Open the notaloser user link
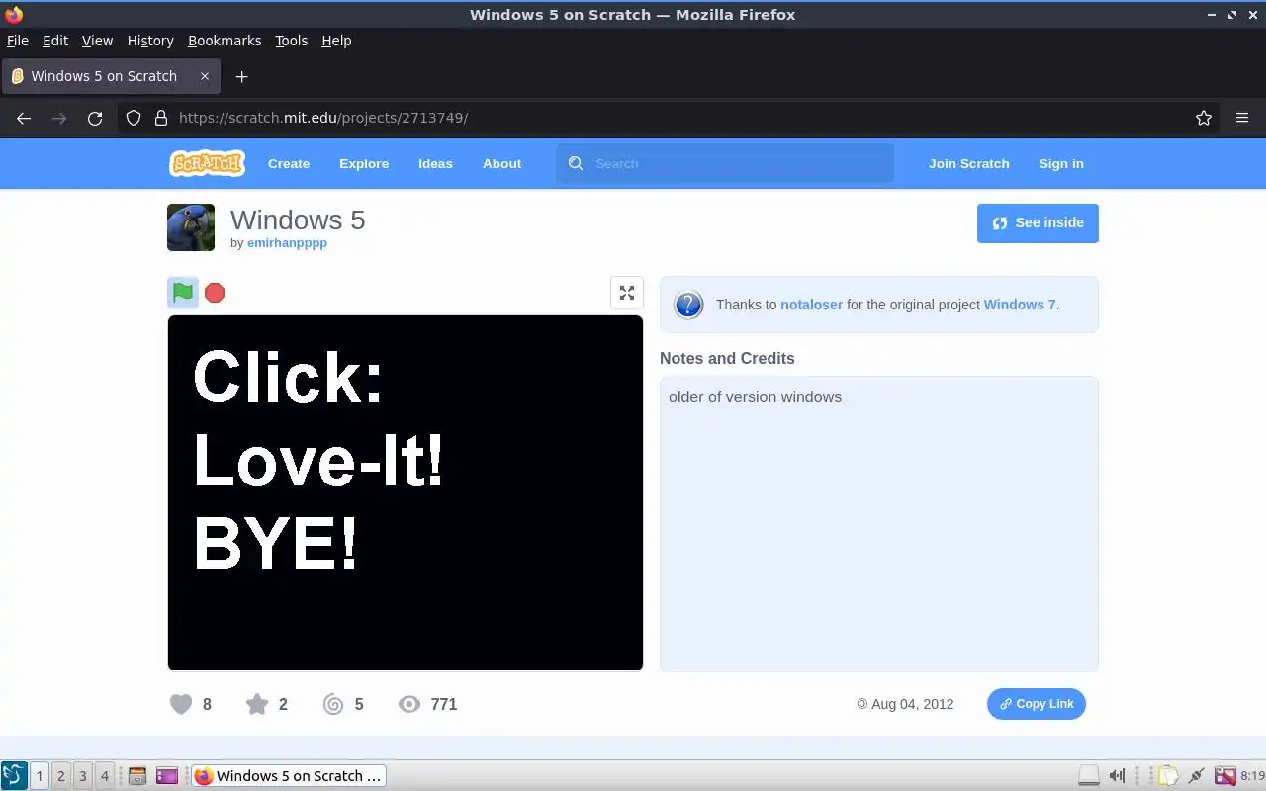The width and height of the screenshot is (1266, 791). 811,305
